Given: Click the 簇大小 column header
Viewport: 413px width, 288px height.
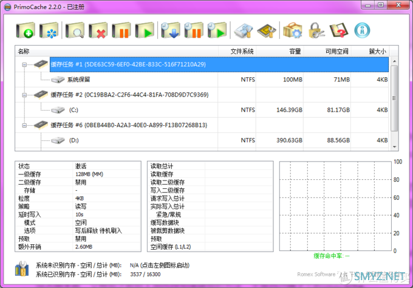Looking at the screenshot, I should click(x=370, y=51).
